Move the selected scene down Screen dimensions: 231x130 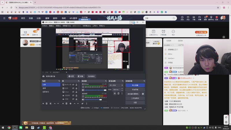pyautogui.click(x=58, y=104)
